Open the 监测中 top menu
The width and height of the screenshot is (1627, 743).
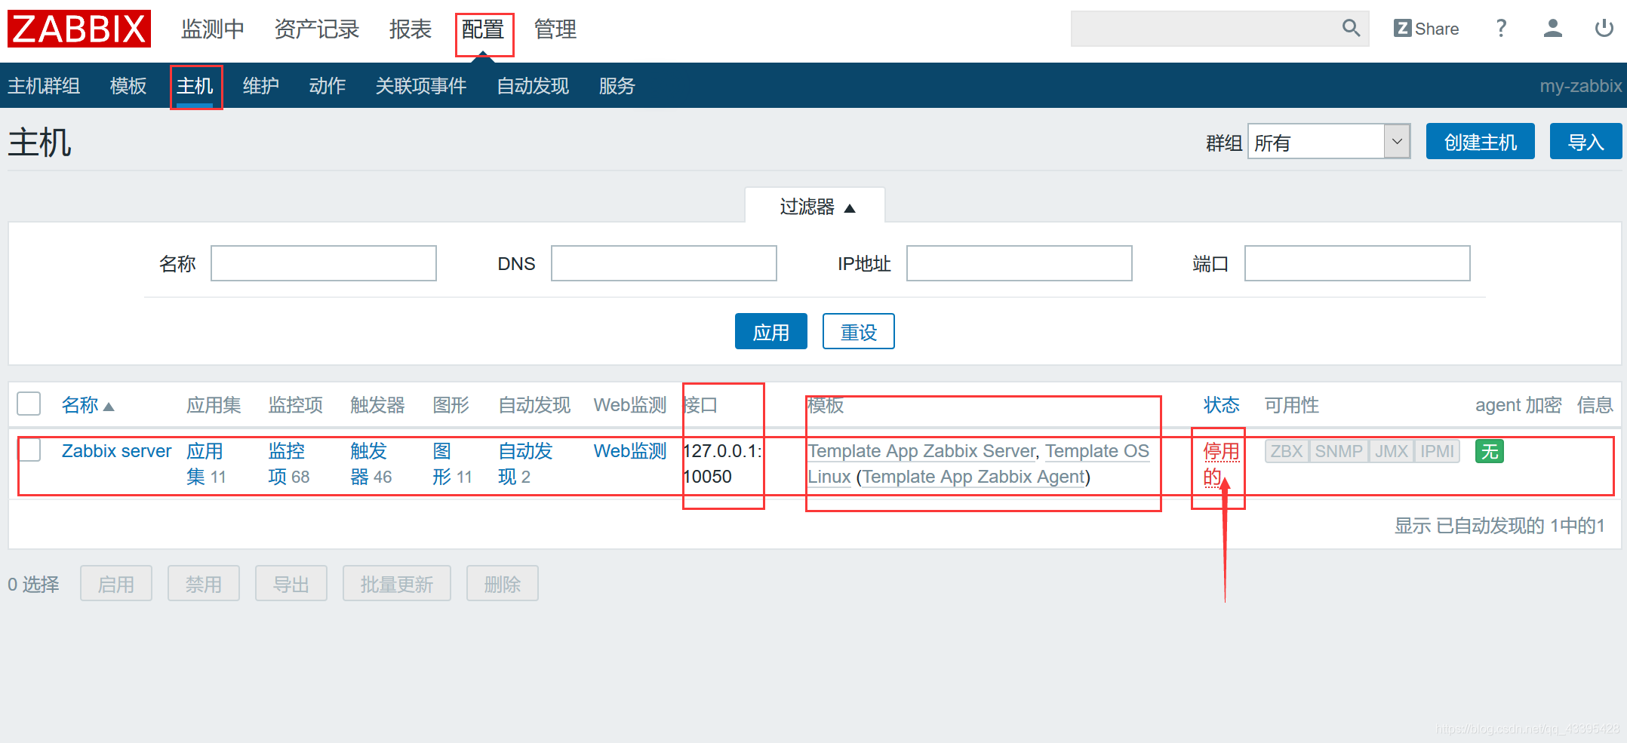click(213, 29)
